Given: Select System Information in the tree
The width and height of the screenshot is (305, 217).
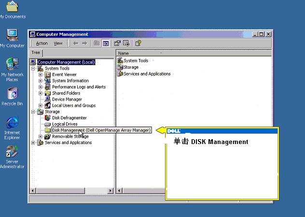Looking at the screenshot, I should click(x=70, y=81).
